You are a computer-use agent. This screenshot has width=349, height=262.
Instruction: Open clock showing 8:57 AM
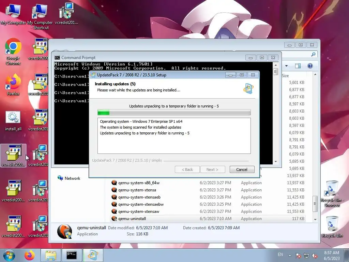coord(332,256)
